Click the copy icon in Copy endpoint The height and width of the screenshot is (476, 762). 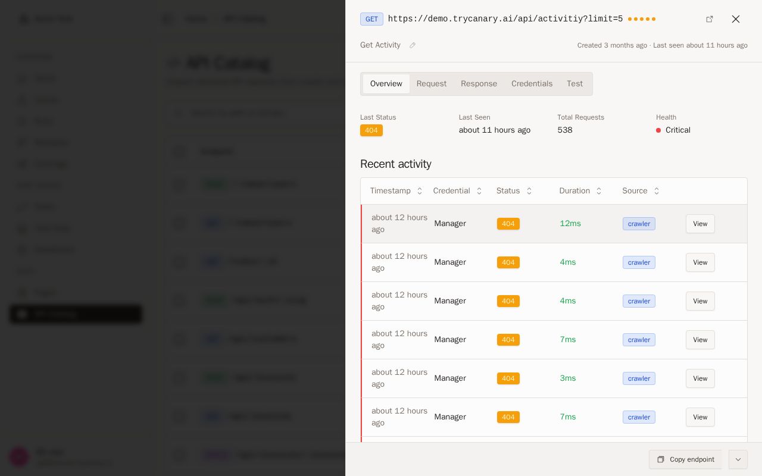pyautogui.click(x=660, y=459)
